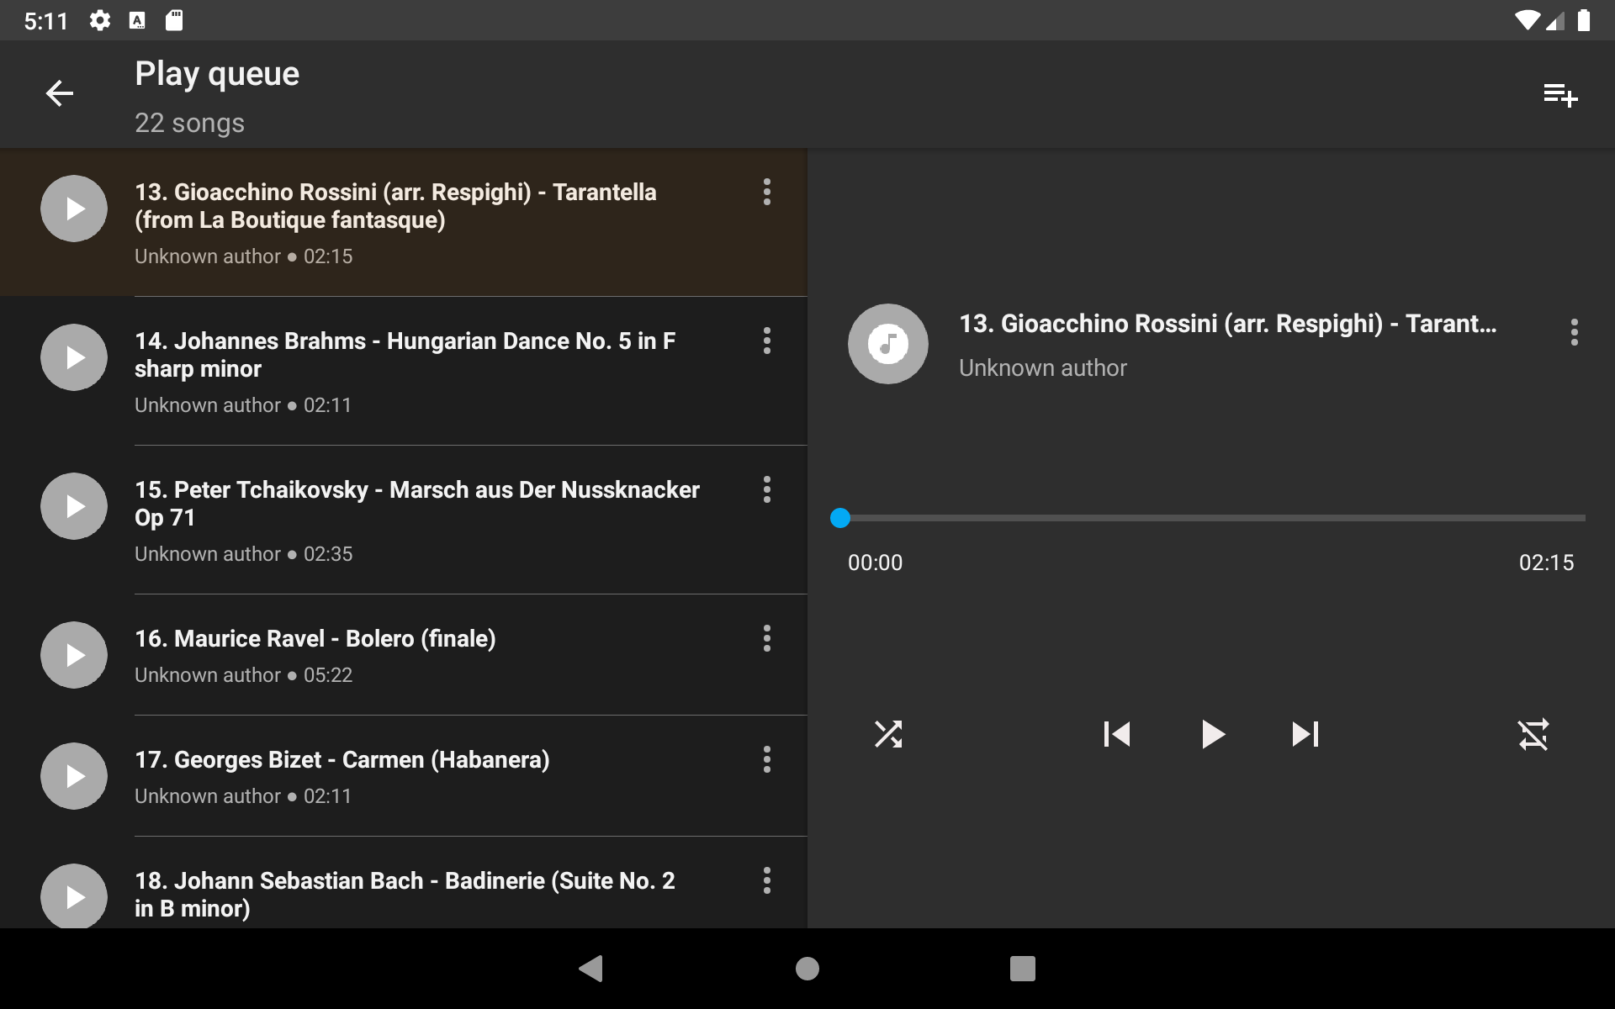The image size is (1615, 1009).
Task: Open the now-playing options menu
Action: tap(1575, 332)
